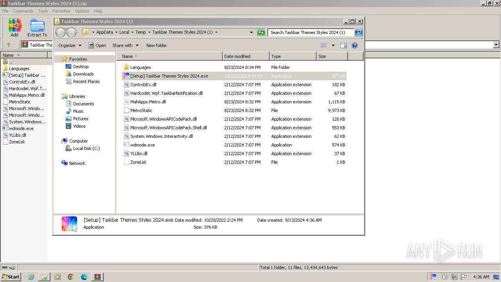
Task: Open Microsoft Edge from taskbar
Action: (x=84, y=277)
